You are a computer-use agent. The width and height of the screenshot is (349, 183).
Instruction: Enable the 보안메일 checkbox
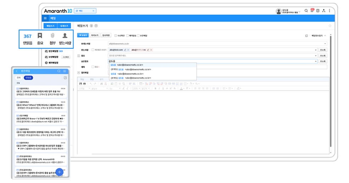click(x=138, y=35)
